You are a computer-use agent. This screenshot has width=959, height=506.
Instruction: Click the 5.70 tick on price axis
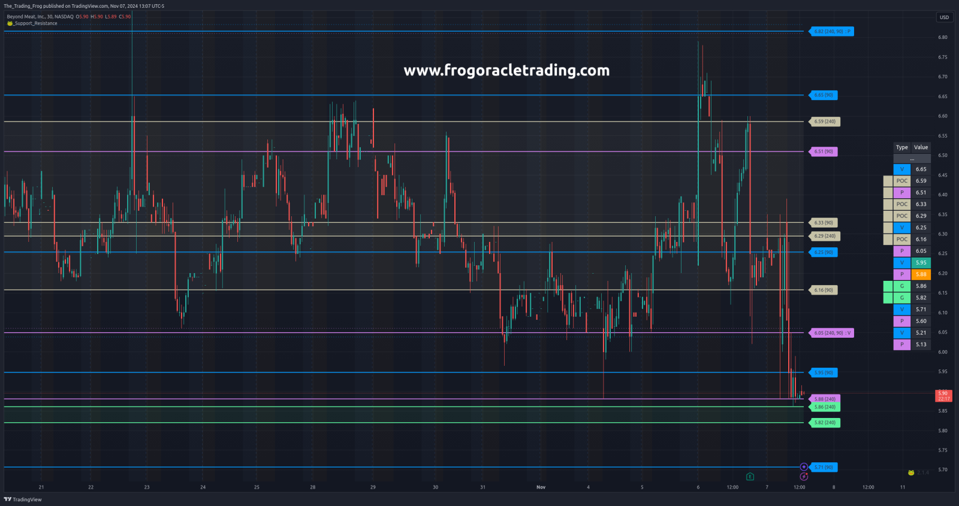(x=943, y=469)
